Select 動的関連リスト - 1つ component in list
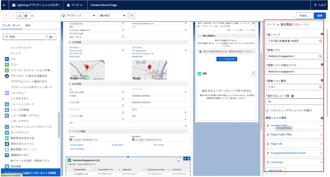330x177 pixels. pyautogui.click(x=23, y=149)
